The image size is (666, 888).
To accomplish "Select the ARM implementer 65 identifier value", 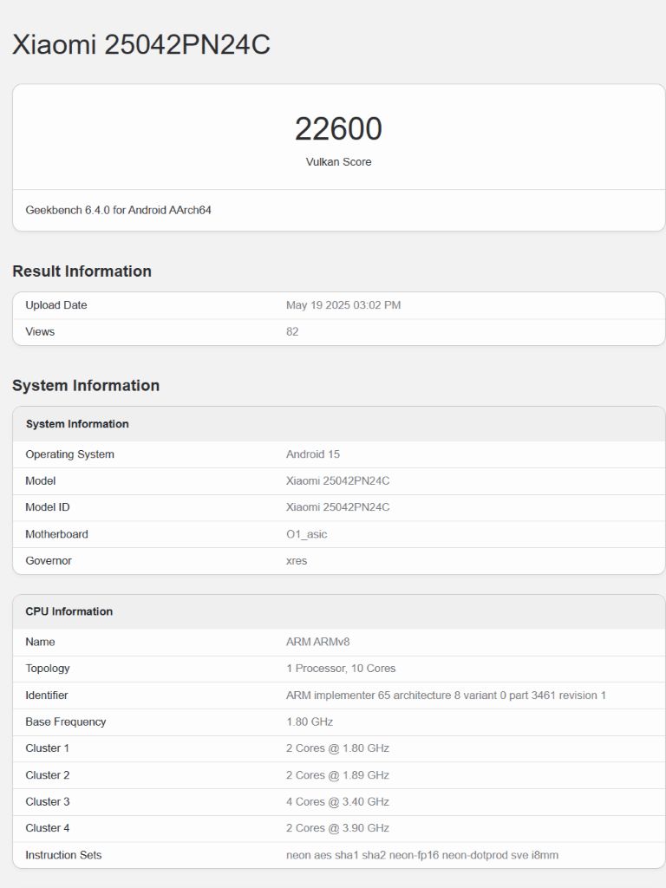I will (446, 695).
